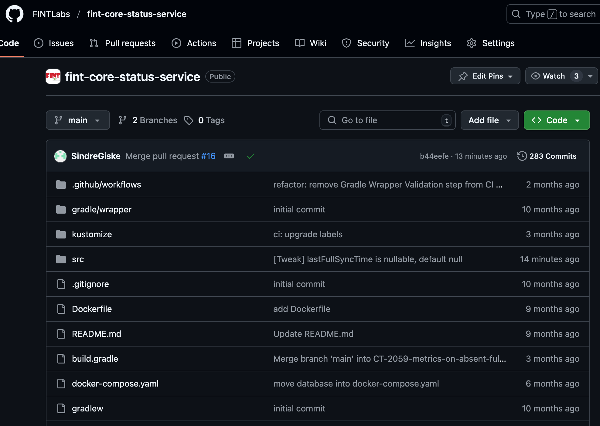Switch to the Settings tab
600x426 pixels.
(x=491, y=43)
